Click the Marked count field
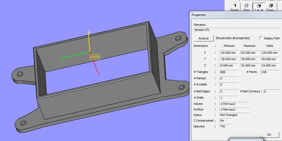The width and height of the screenshot is (282, 141). (229, 78)
